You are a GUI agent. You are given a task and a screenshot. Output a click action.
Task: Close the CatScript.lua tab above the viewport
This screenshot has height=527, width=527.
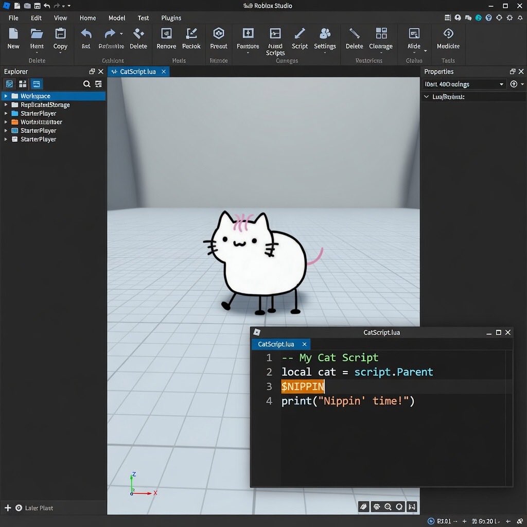(164, 72)
